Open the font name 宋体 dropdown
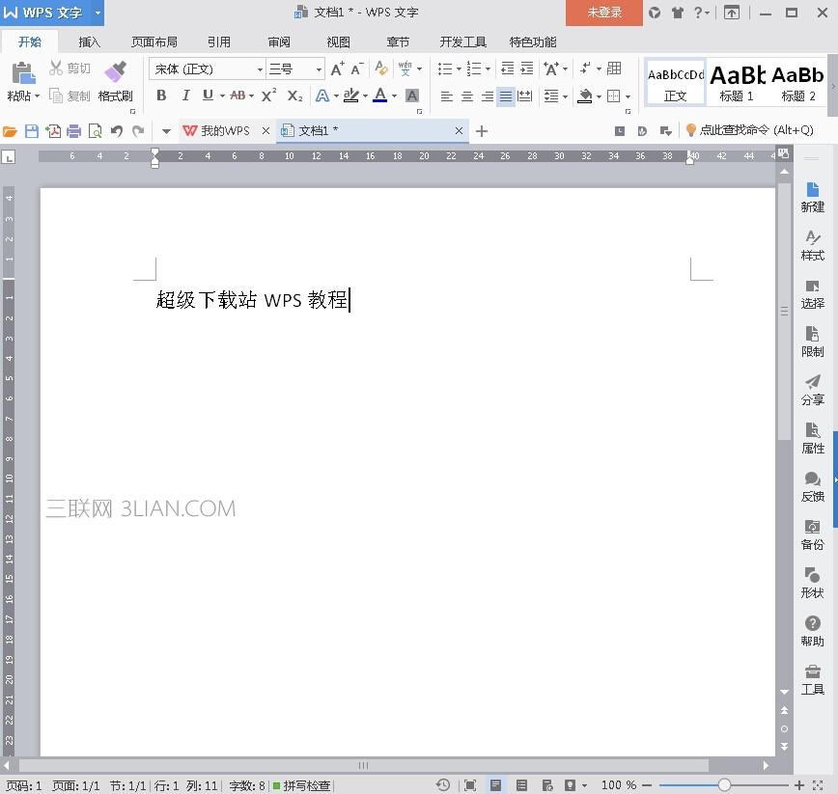838x794 pixels. [260, 69]
